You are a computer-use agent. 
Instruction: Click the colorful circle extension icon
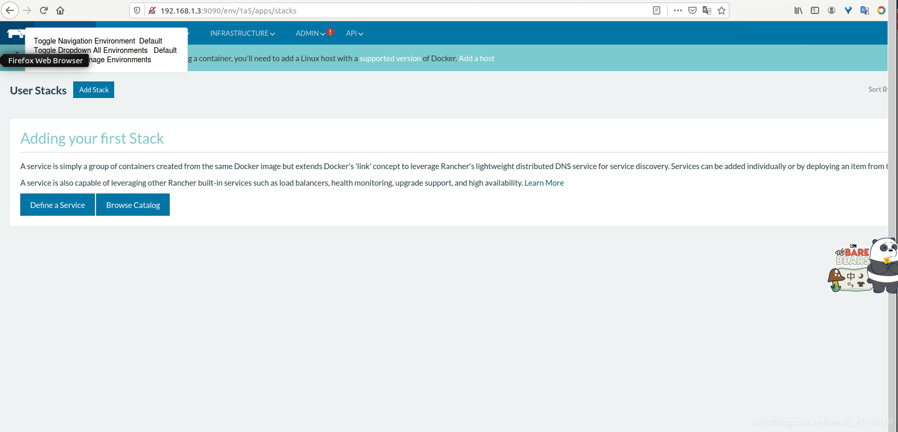(x=881, y=10)
